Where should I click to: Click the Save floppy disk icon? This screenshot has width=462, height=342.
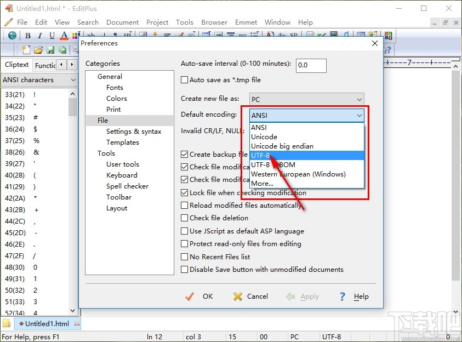point(50,50)
